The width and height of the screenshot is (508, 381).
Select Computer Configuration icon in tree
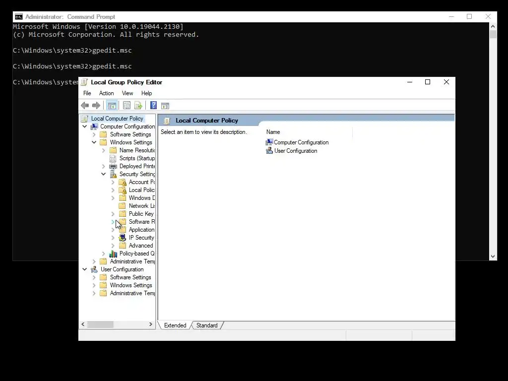click(x=94, y=127)
